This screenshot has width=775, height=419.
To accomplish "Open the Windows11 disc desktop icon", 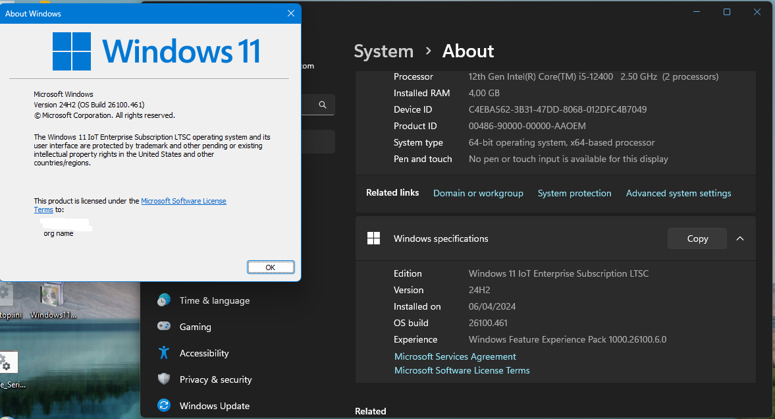I will [x=53, y=301].
